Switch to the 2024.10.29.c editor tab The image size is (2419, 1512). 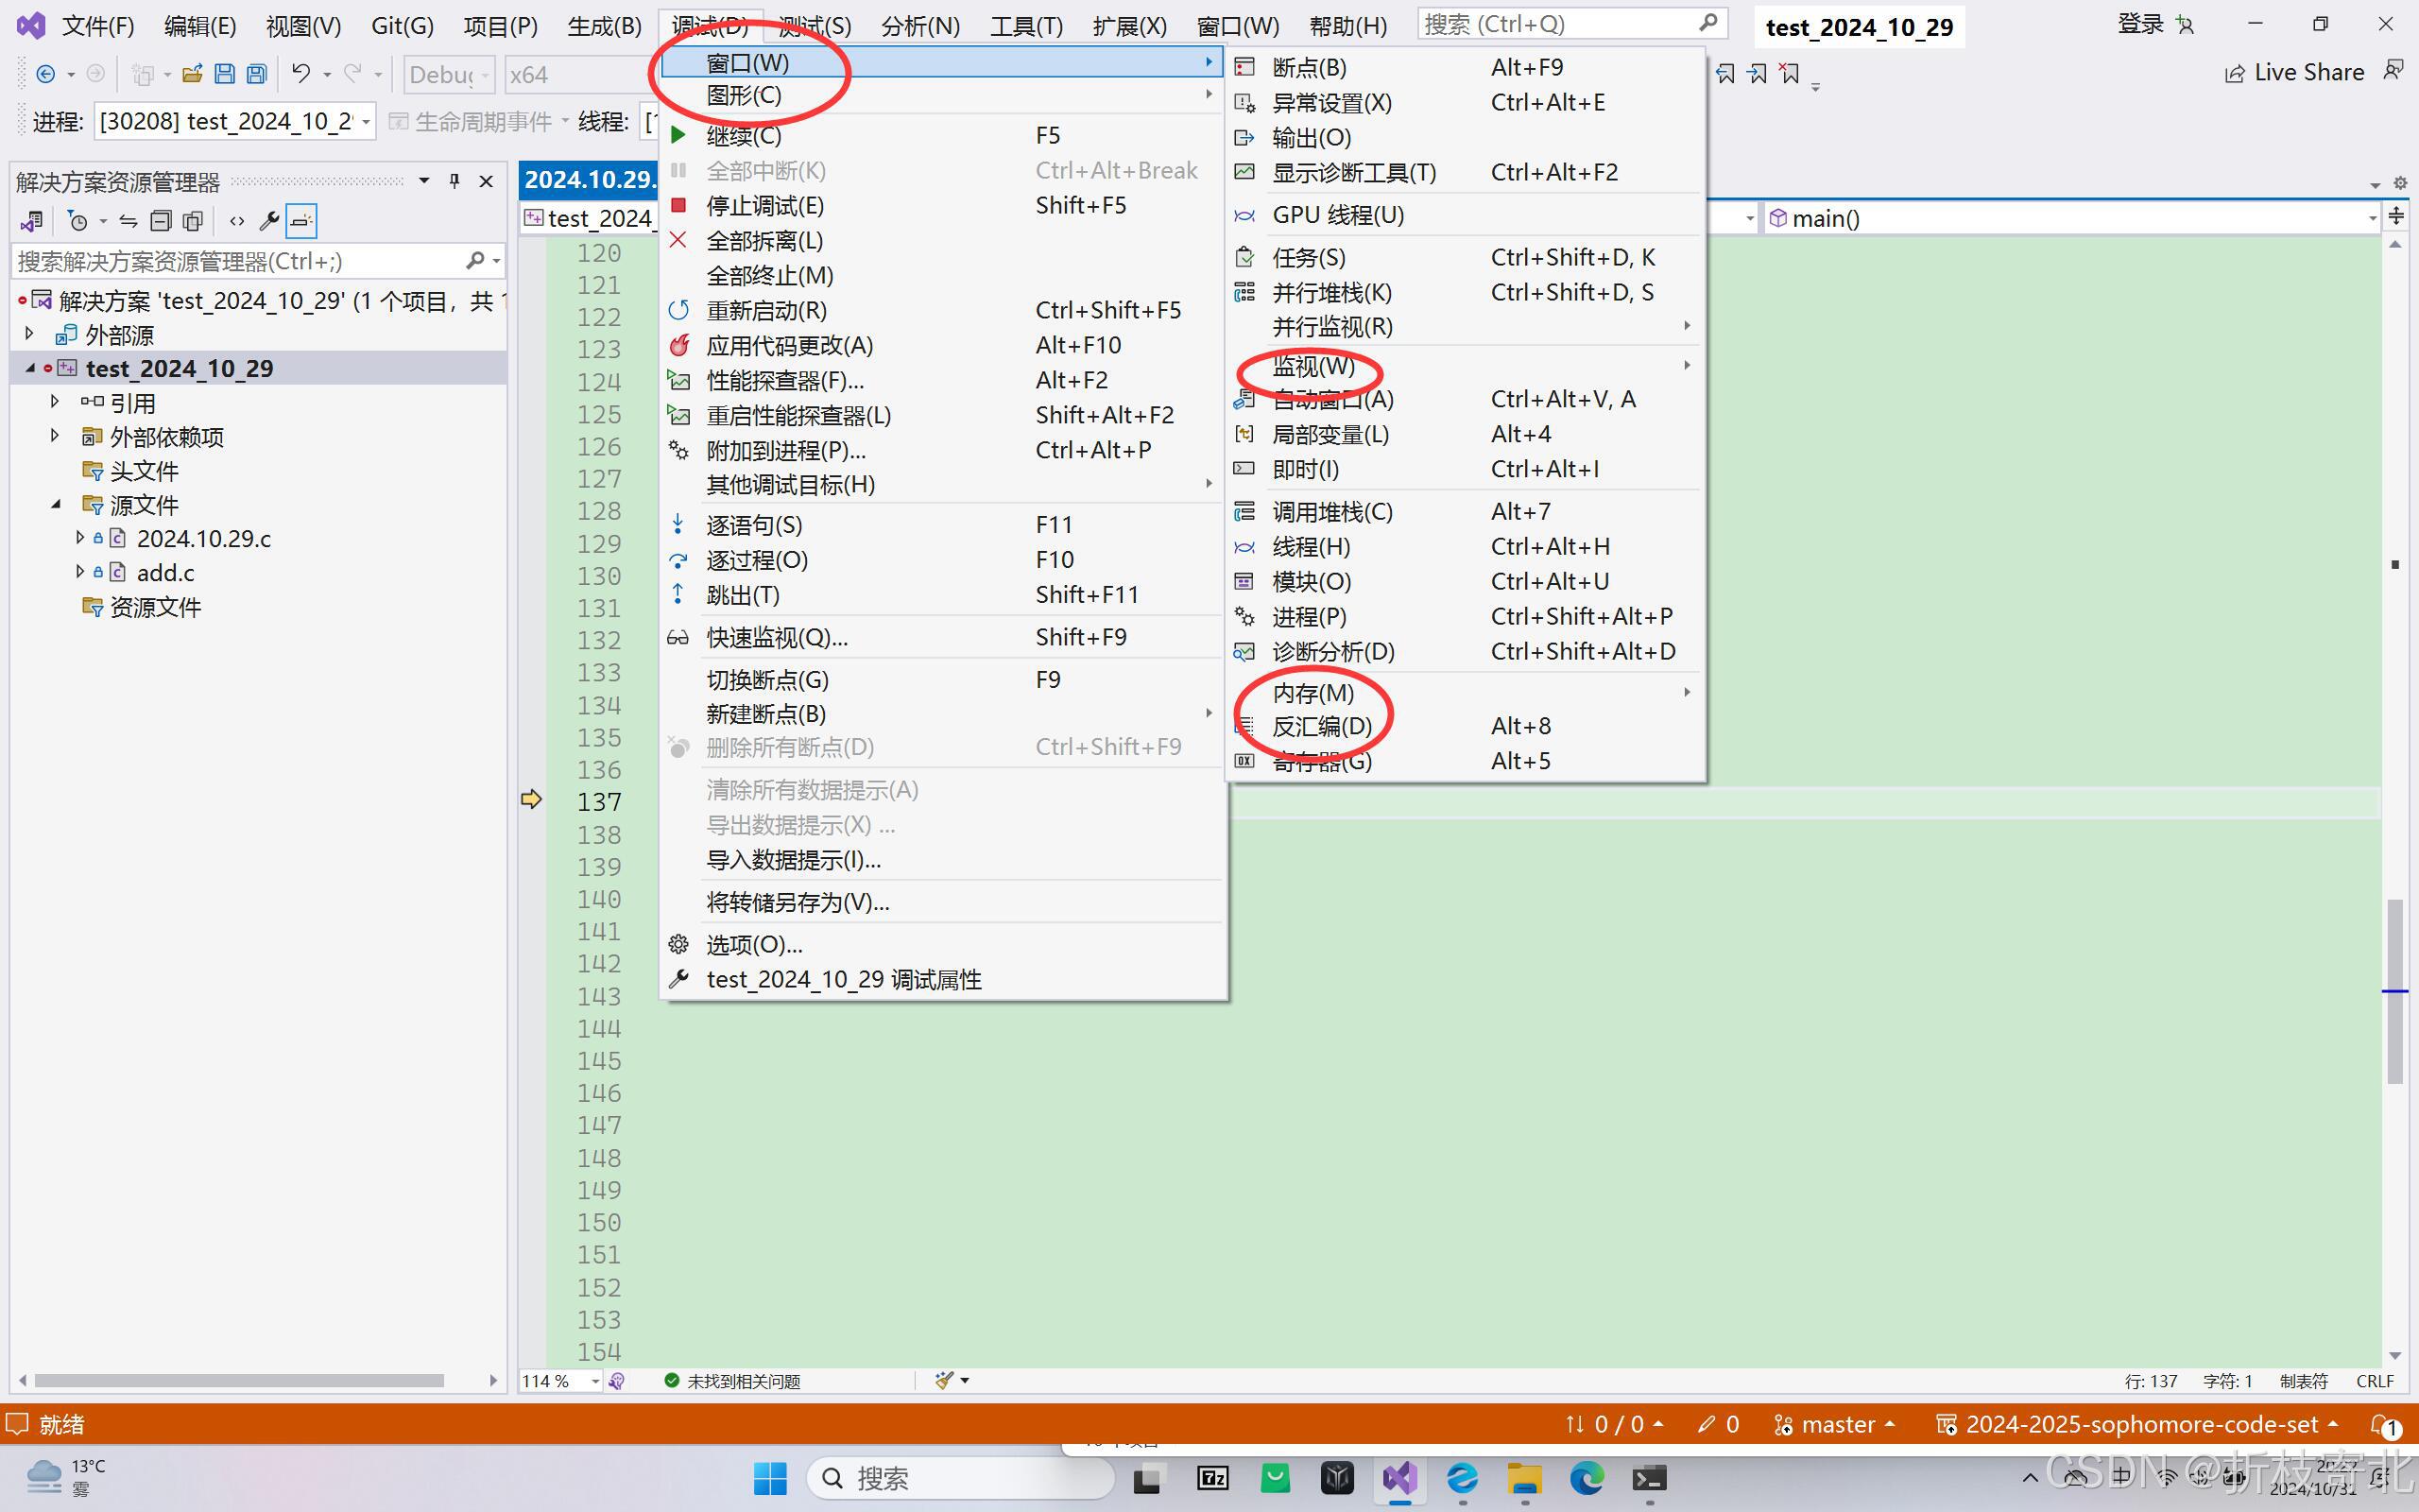589,180
